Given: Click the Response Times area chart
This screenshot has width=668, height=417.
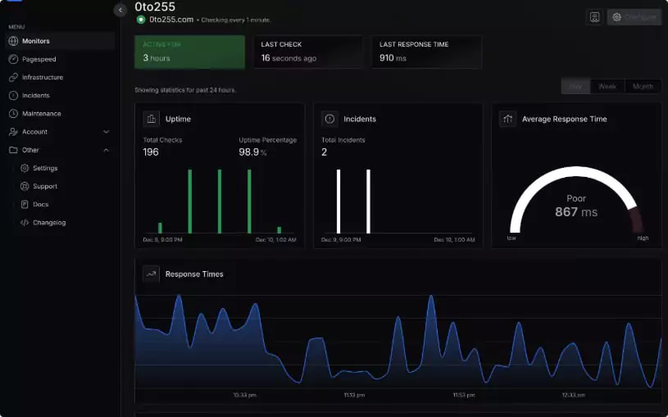Looking at the screenshot, I should coord(398,341).
